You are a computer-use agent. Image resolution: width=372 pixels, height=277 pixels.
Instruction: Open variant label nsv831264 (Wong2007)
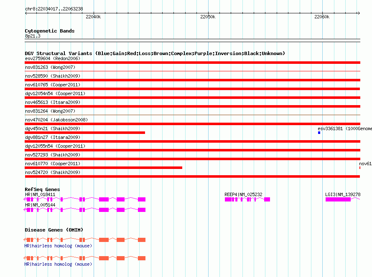click(50, 111)
